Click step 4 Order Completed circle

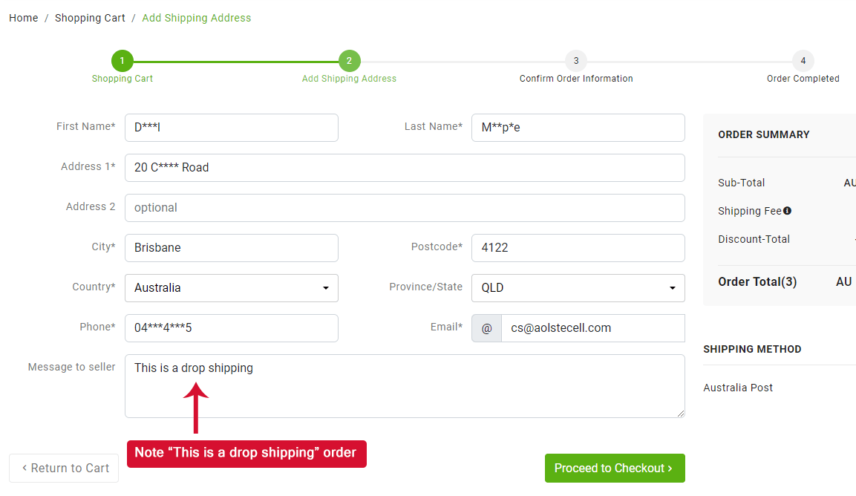(x=803, y=61)
